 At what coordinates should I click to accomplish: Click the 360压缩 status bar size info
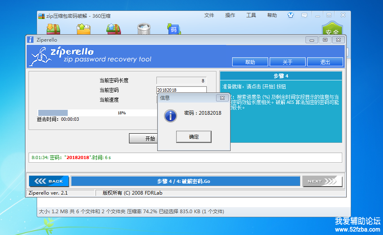point(131,211)
